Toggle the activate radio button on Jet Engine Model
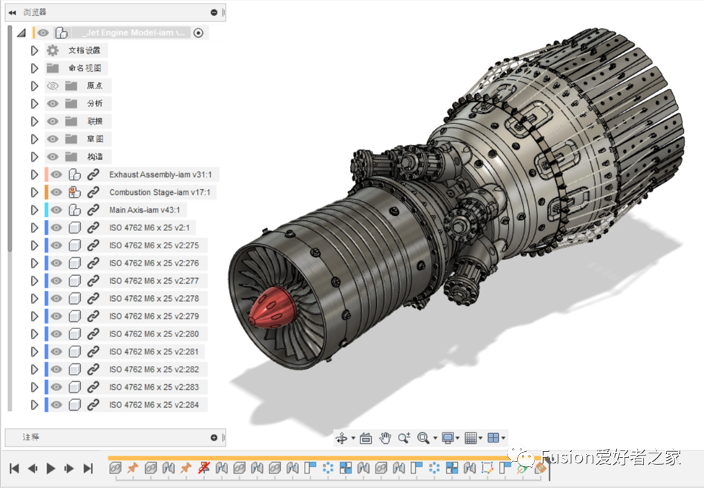704x488 pixels. (199, 32)
